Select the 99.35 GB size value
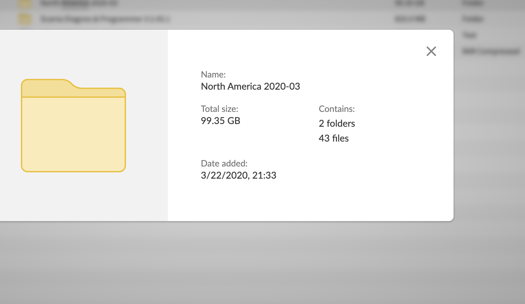 coord(220,121)
